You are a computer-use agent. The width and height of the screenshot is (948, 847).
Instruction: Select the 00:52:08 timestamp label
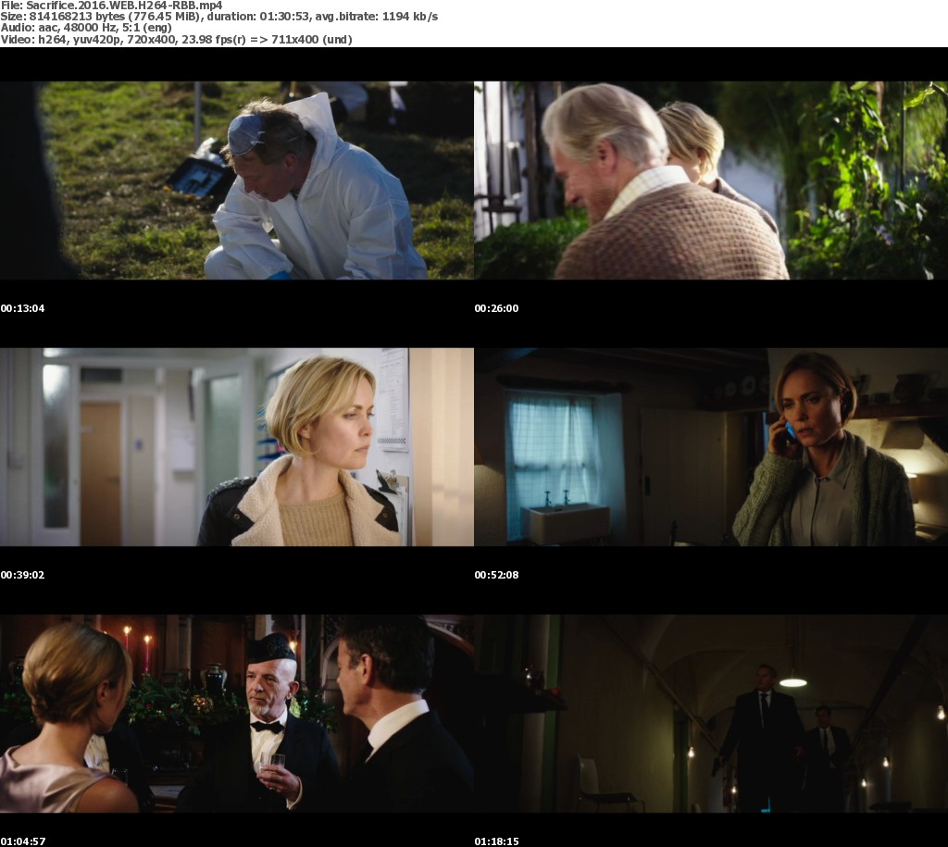pyautogui.click(x=496, y=575)
